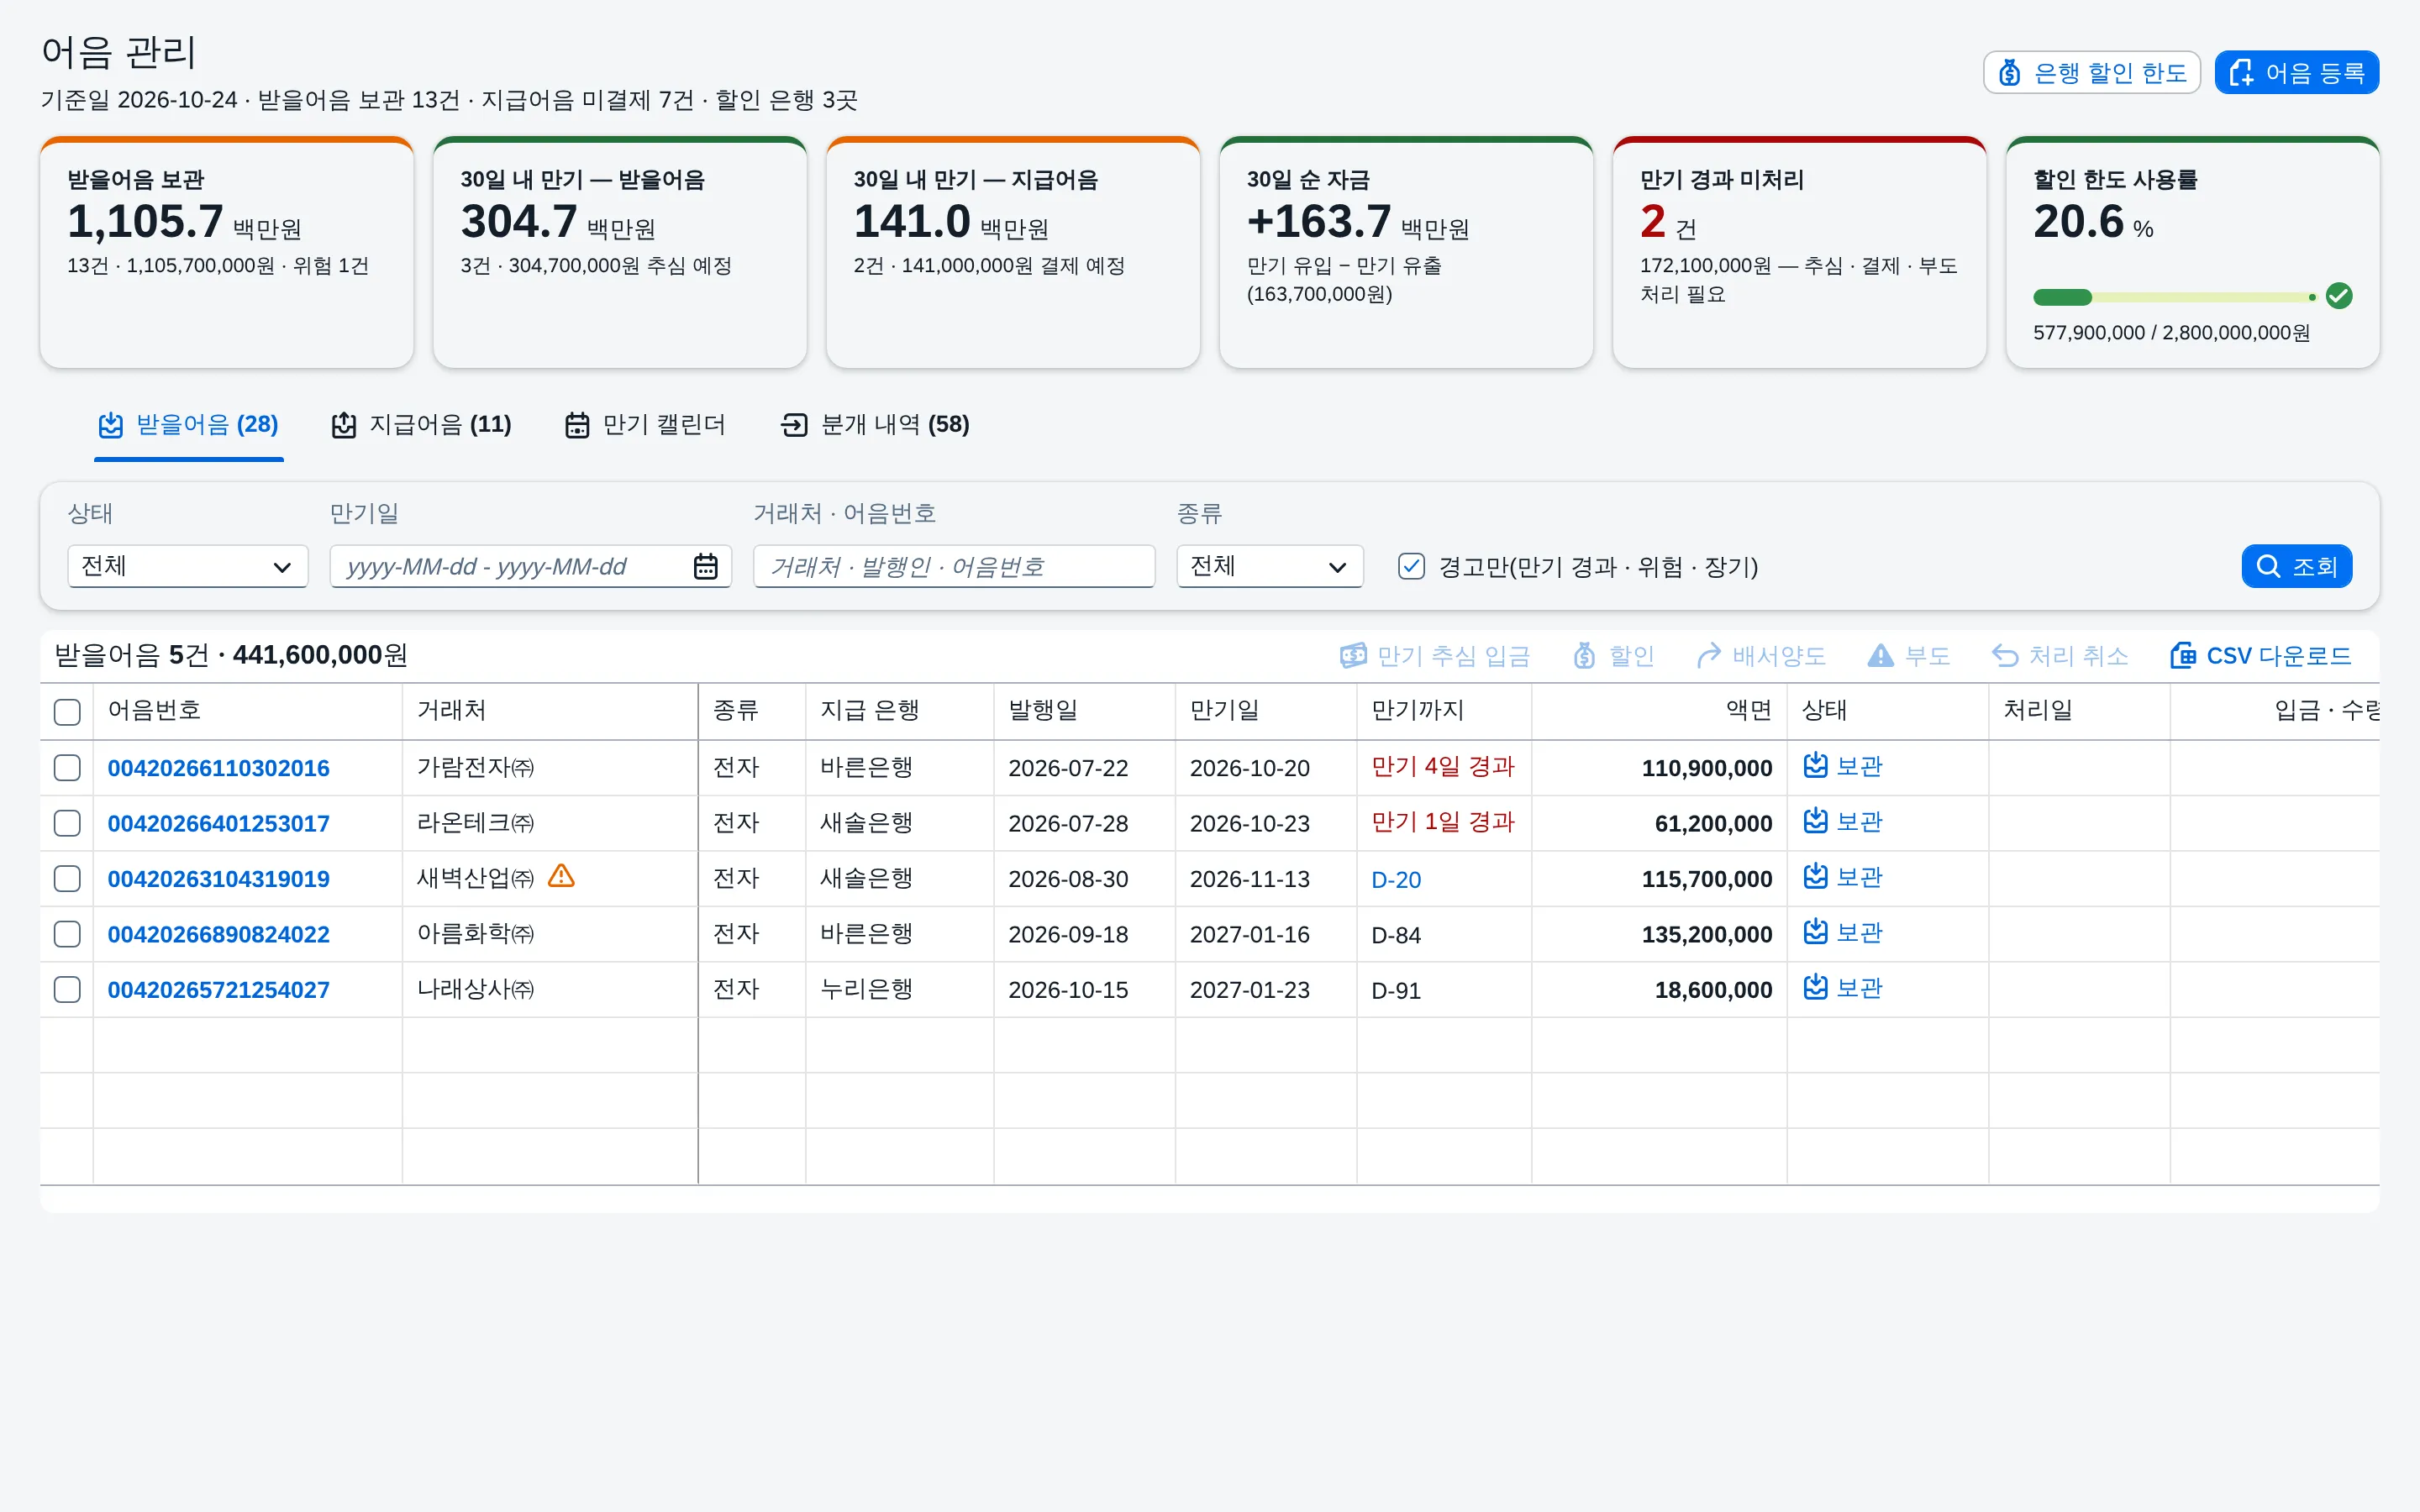The width and height of the screenshot is (2420, 1512).
Task: Check the row for 00420266401253017
Action: [67, 823]
